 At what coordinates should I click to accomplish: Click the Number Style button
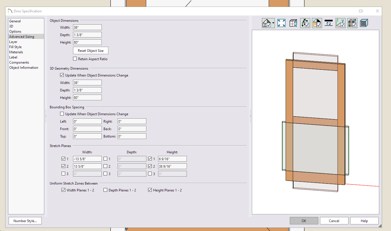25,221
